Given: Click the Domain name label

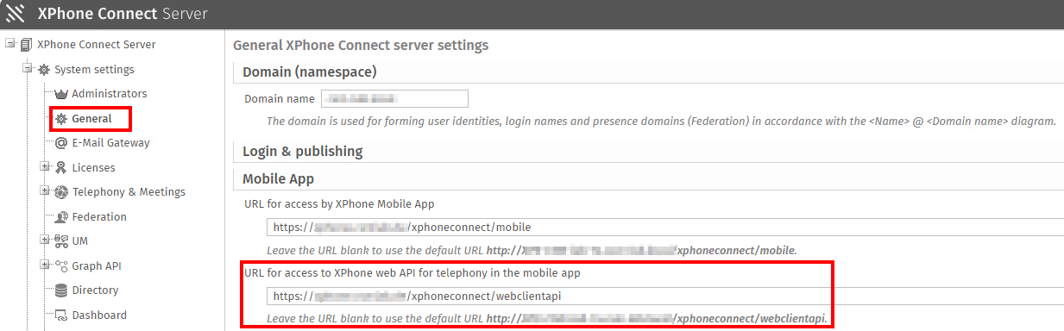Looking at the screenshot, I should coord(280,99).
